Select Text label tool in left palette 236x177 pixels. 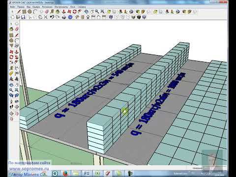coord(17,73)
